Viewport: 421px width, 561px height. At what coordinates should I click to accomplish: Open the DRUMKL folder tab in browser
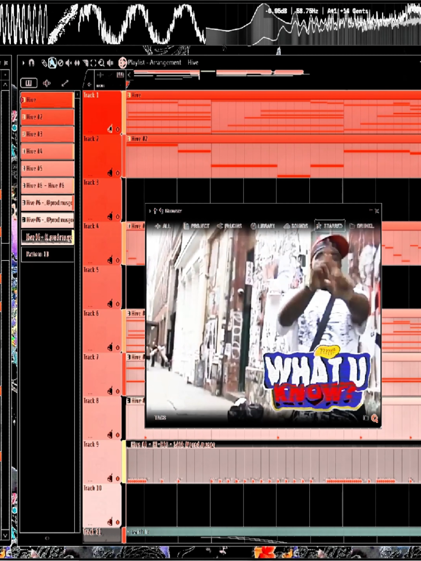coord(362,226)
